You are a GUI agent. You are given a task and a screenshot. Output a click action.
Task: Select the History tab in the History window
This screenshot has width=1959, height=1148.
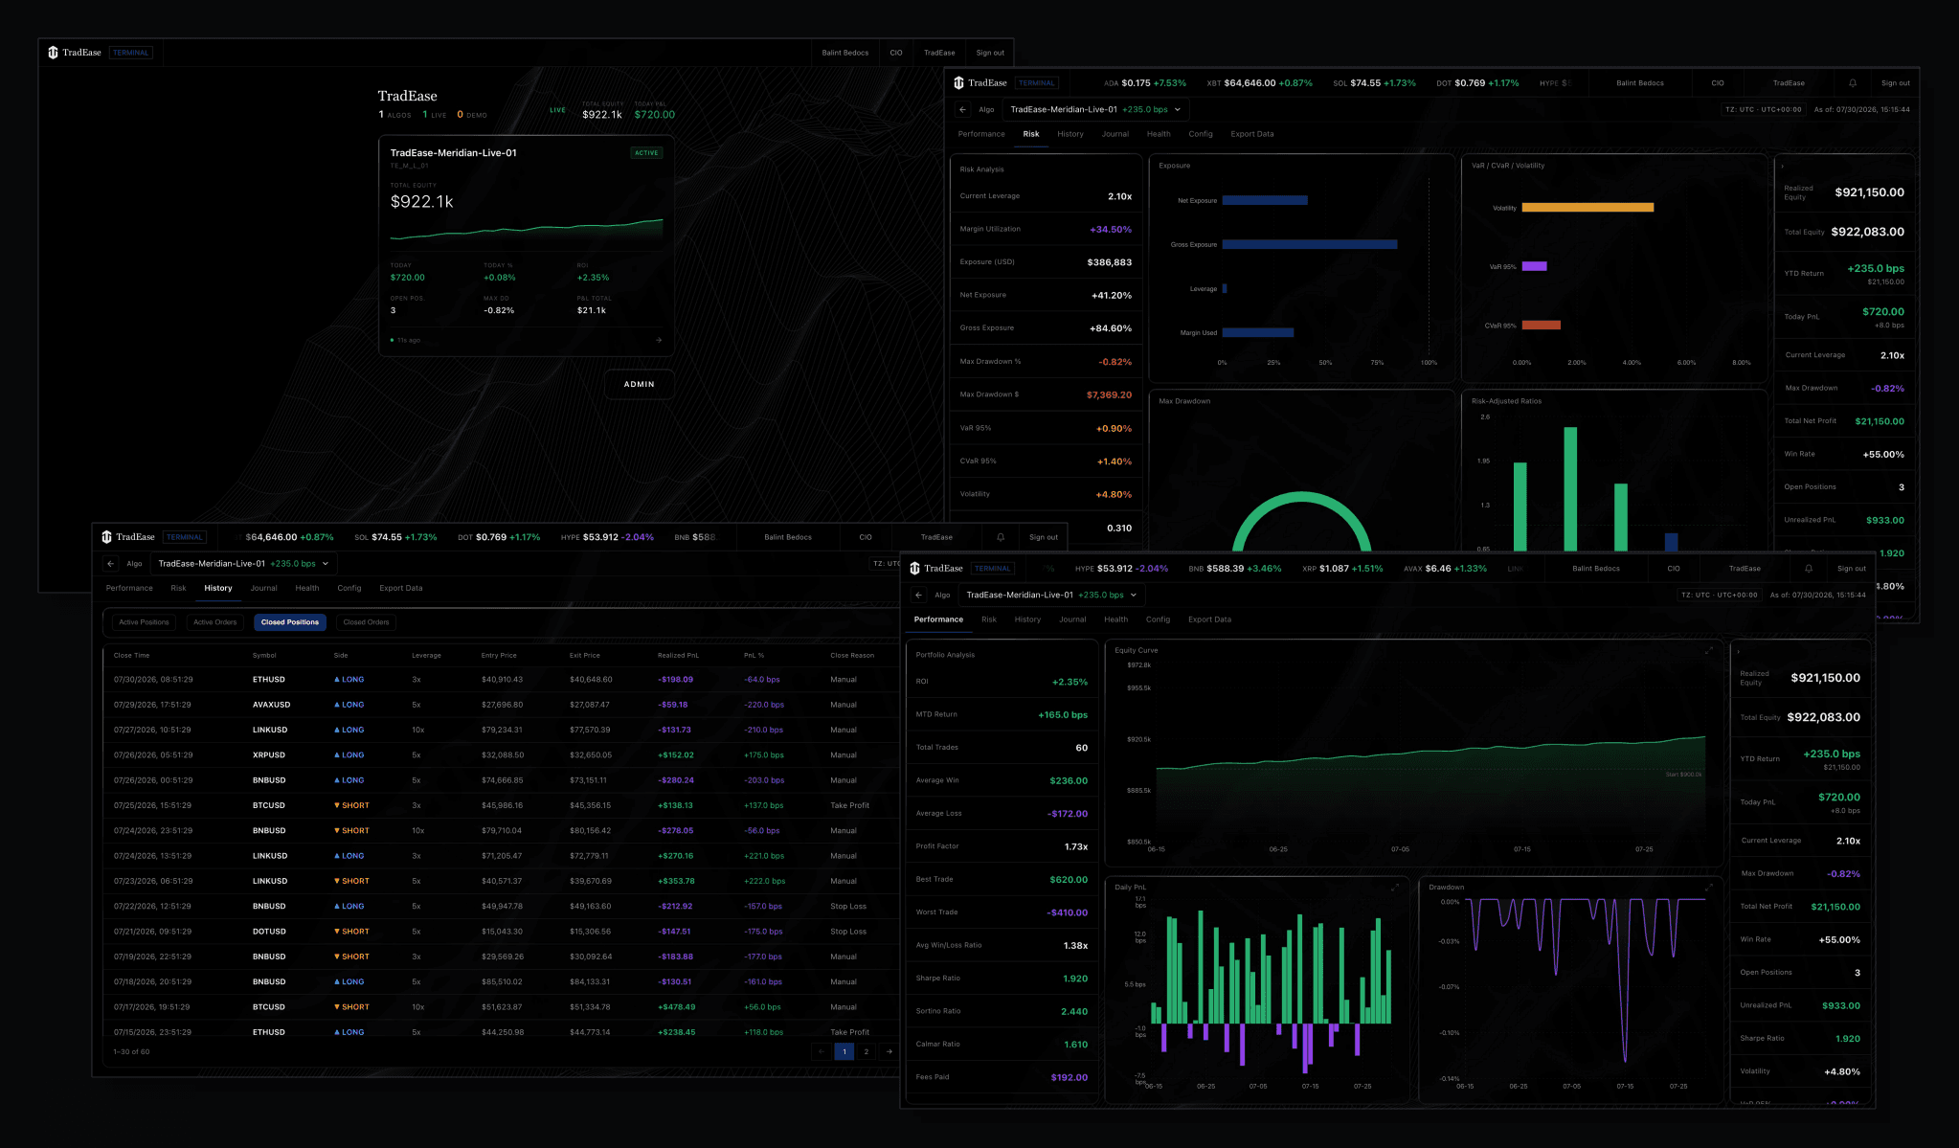click(218, 588)
